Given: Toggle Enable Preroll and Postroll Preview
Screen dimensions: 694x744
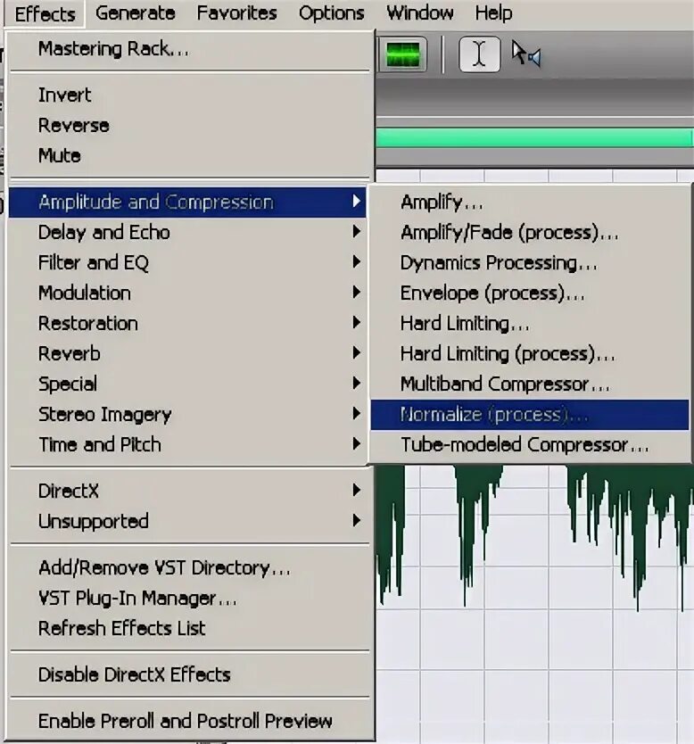Looking at the screenshot, I should (x=189, y=722).
